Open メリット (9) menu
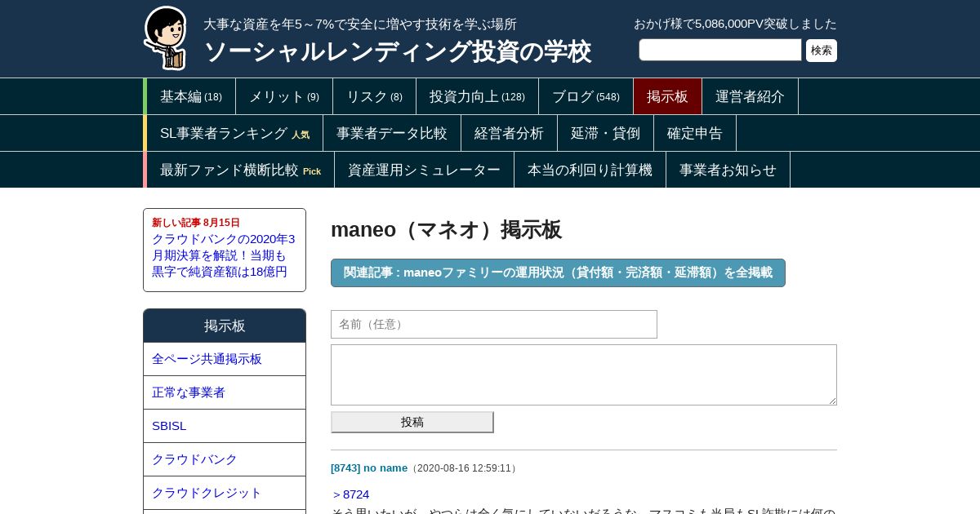 click(x=284, y=96)
